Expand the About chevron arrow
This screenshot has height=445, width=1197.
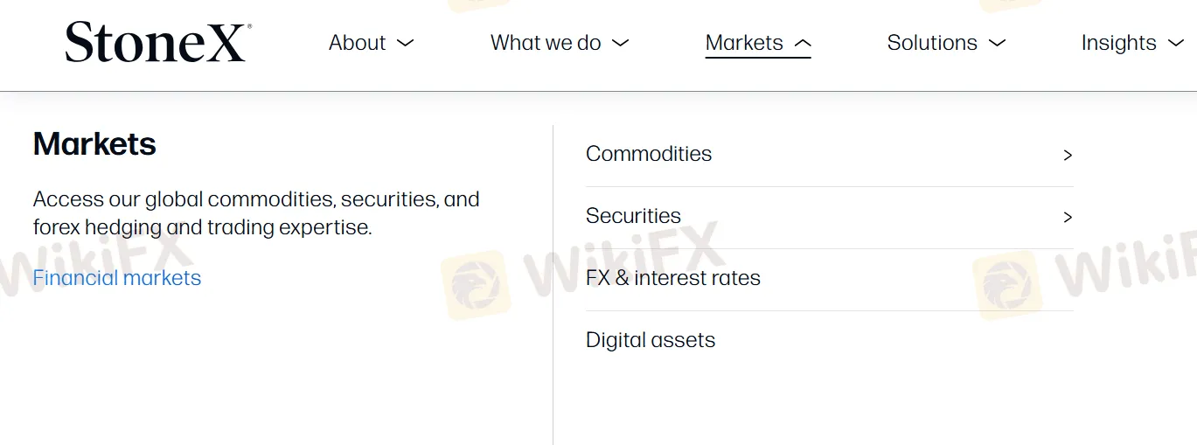pos(405,43)
